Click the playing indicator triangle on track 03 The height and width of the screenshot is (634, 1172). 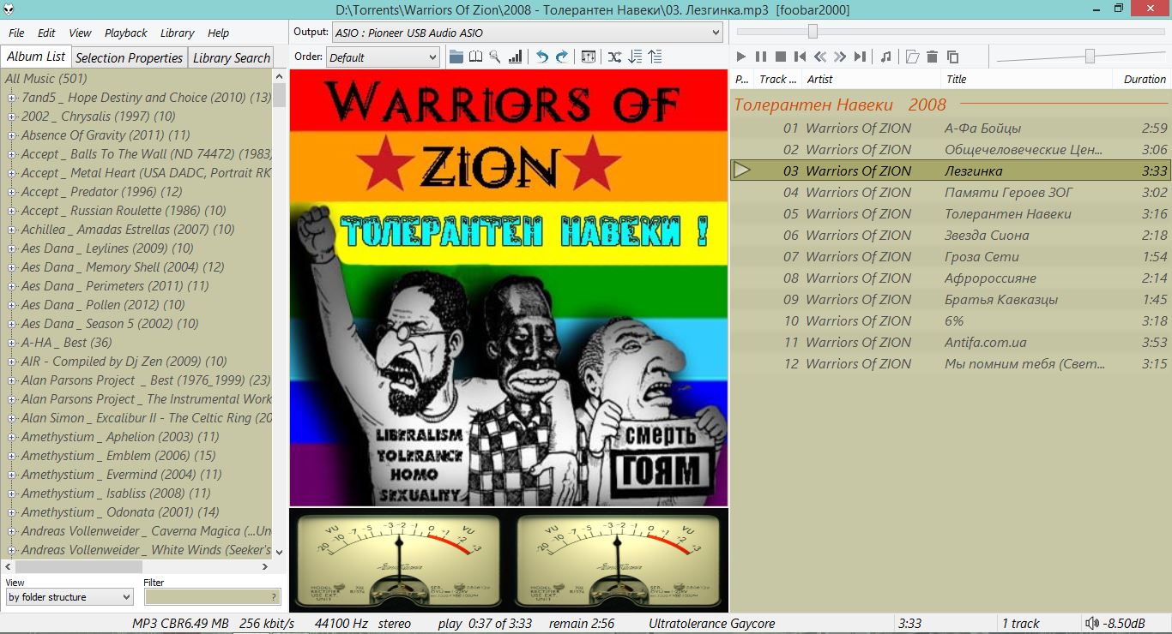tap(742, 170)
